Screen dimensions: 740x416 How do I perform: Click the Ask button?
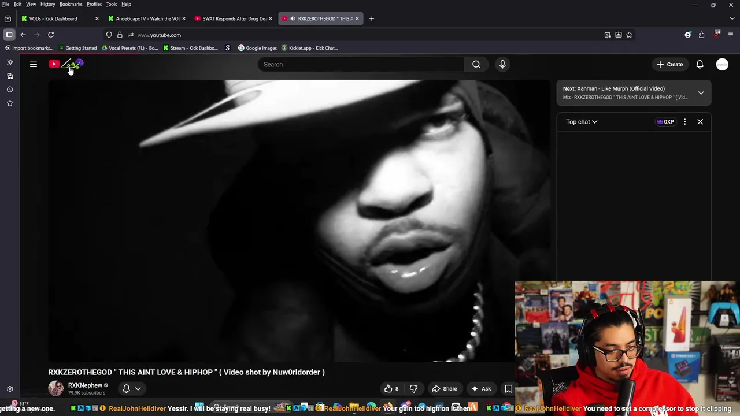(481, 389)
